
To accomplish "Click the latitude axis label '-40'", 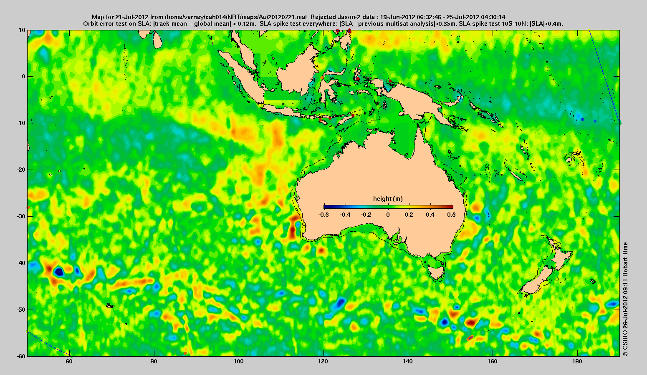I will 21,263.
